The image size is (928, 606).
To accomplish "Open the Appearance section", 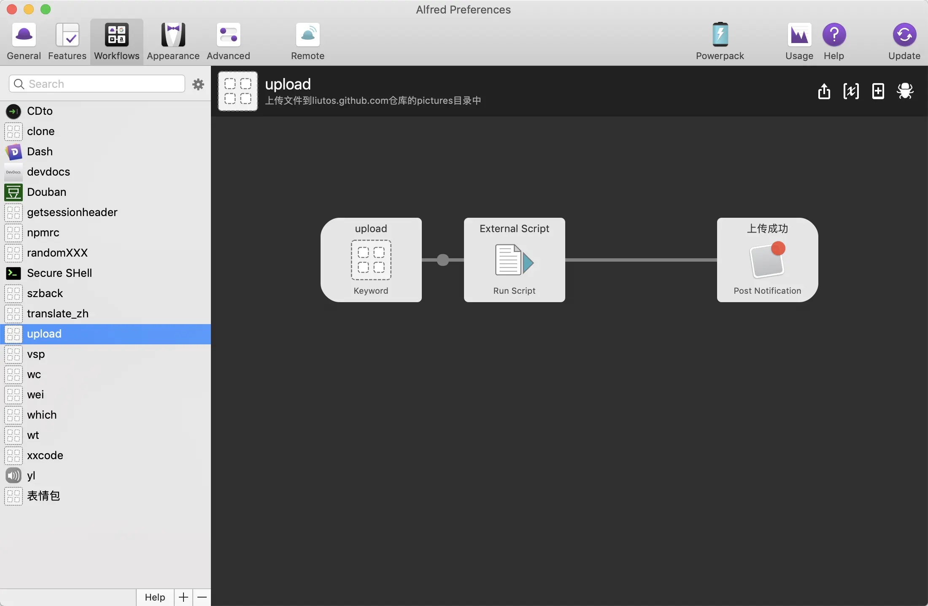I will [173, 41].
